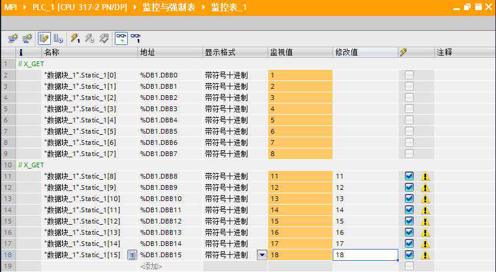Click Monitor once glasses icon

136,38
